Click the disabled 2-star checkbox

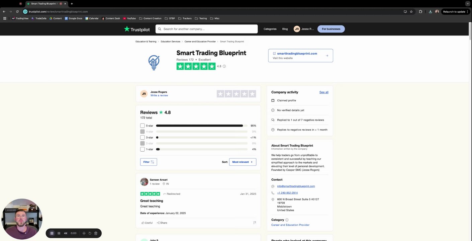coord(143,143)
